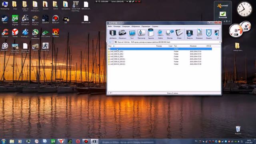256x144 pixels.
Task: Select folder LiAZ_5292.22_2012
Action: point(117,54)
